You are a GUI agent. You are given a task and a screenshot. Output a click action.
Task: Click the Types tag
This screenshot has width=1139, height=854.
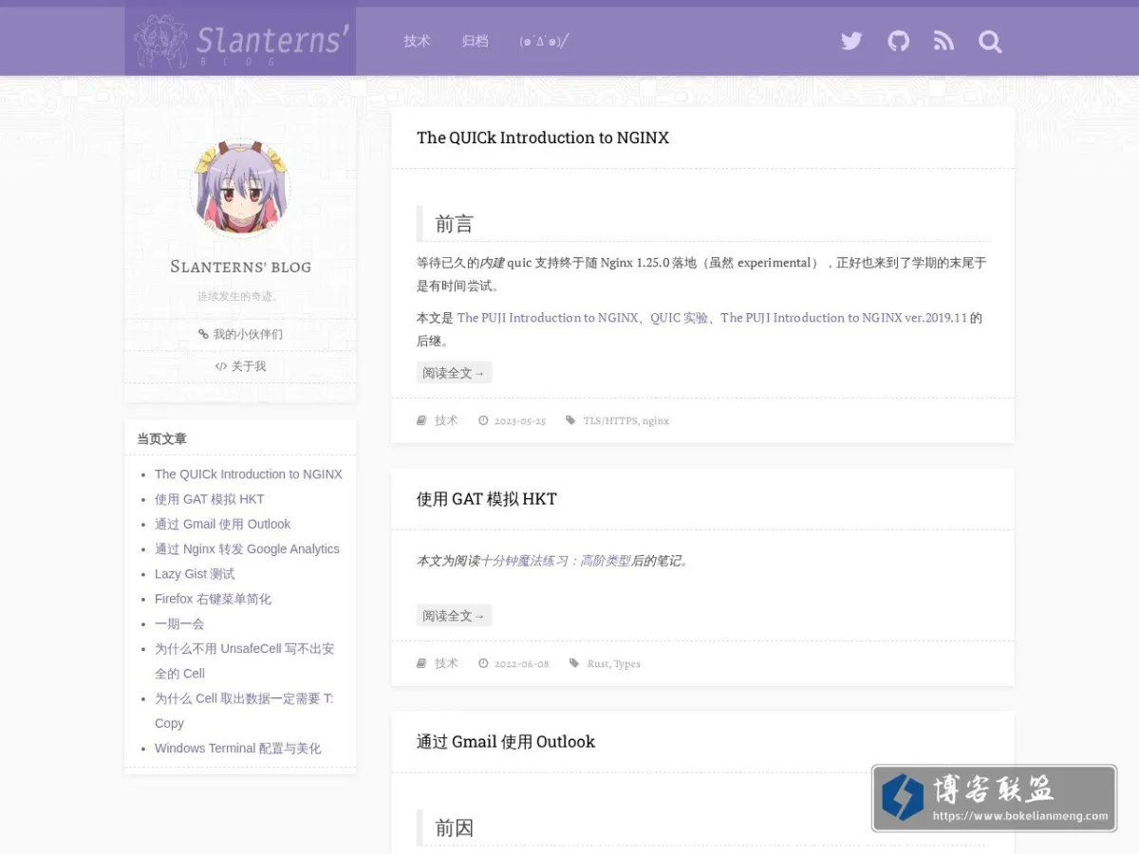tap(627, 663)
